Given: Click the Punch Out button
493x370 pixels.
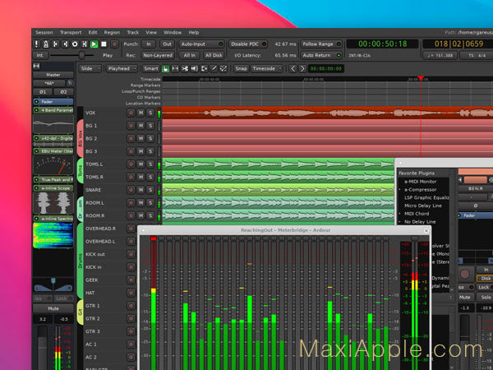Looking at the screenshot, I should (168, 44).
